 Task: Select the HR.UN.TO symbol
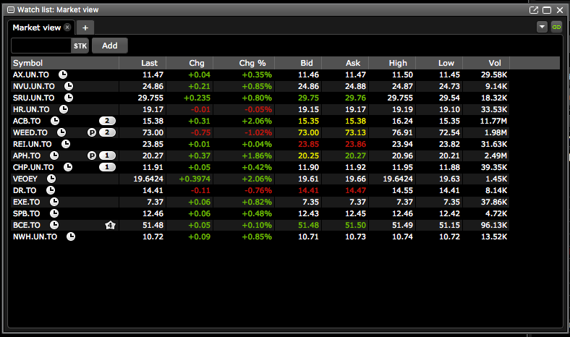(x=31, y=109)
